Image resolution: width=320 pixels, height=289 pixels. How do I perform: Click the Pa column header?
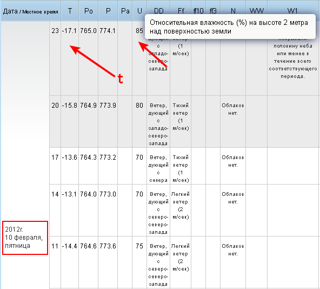pos(125,11)
